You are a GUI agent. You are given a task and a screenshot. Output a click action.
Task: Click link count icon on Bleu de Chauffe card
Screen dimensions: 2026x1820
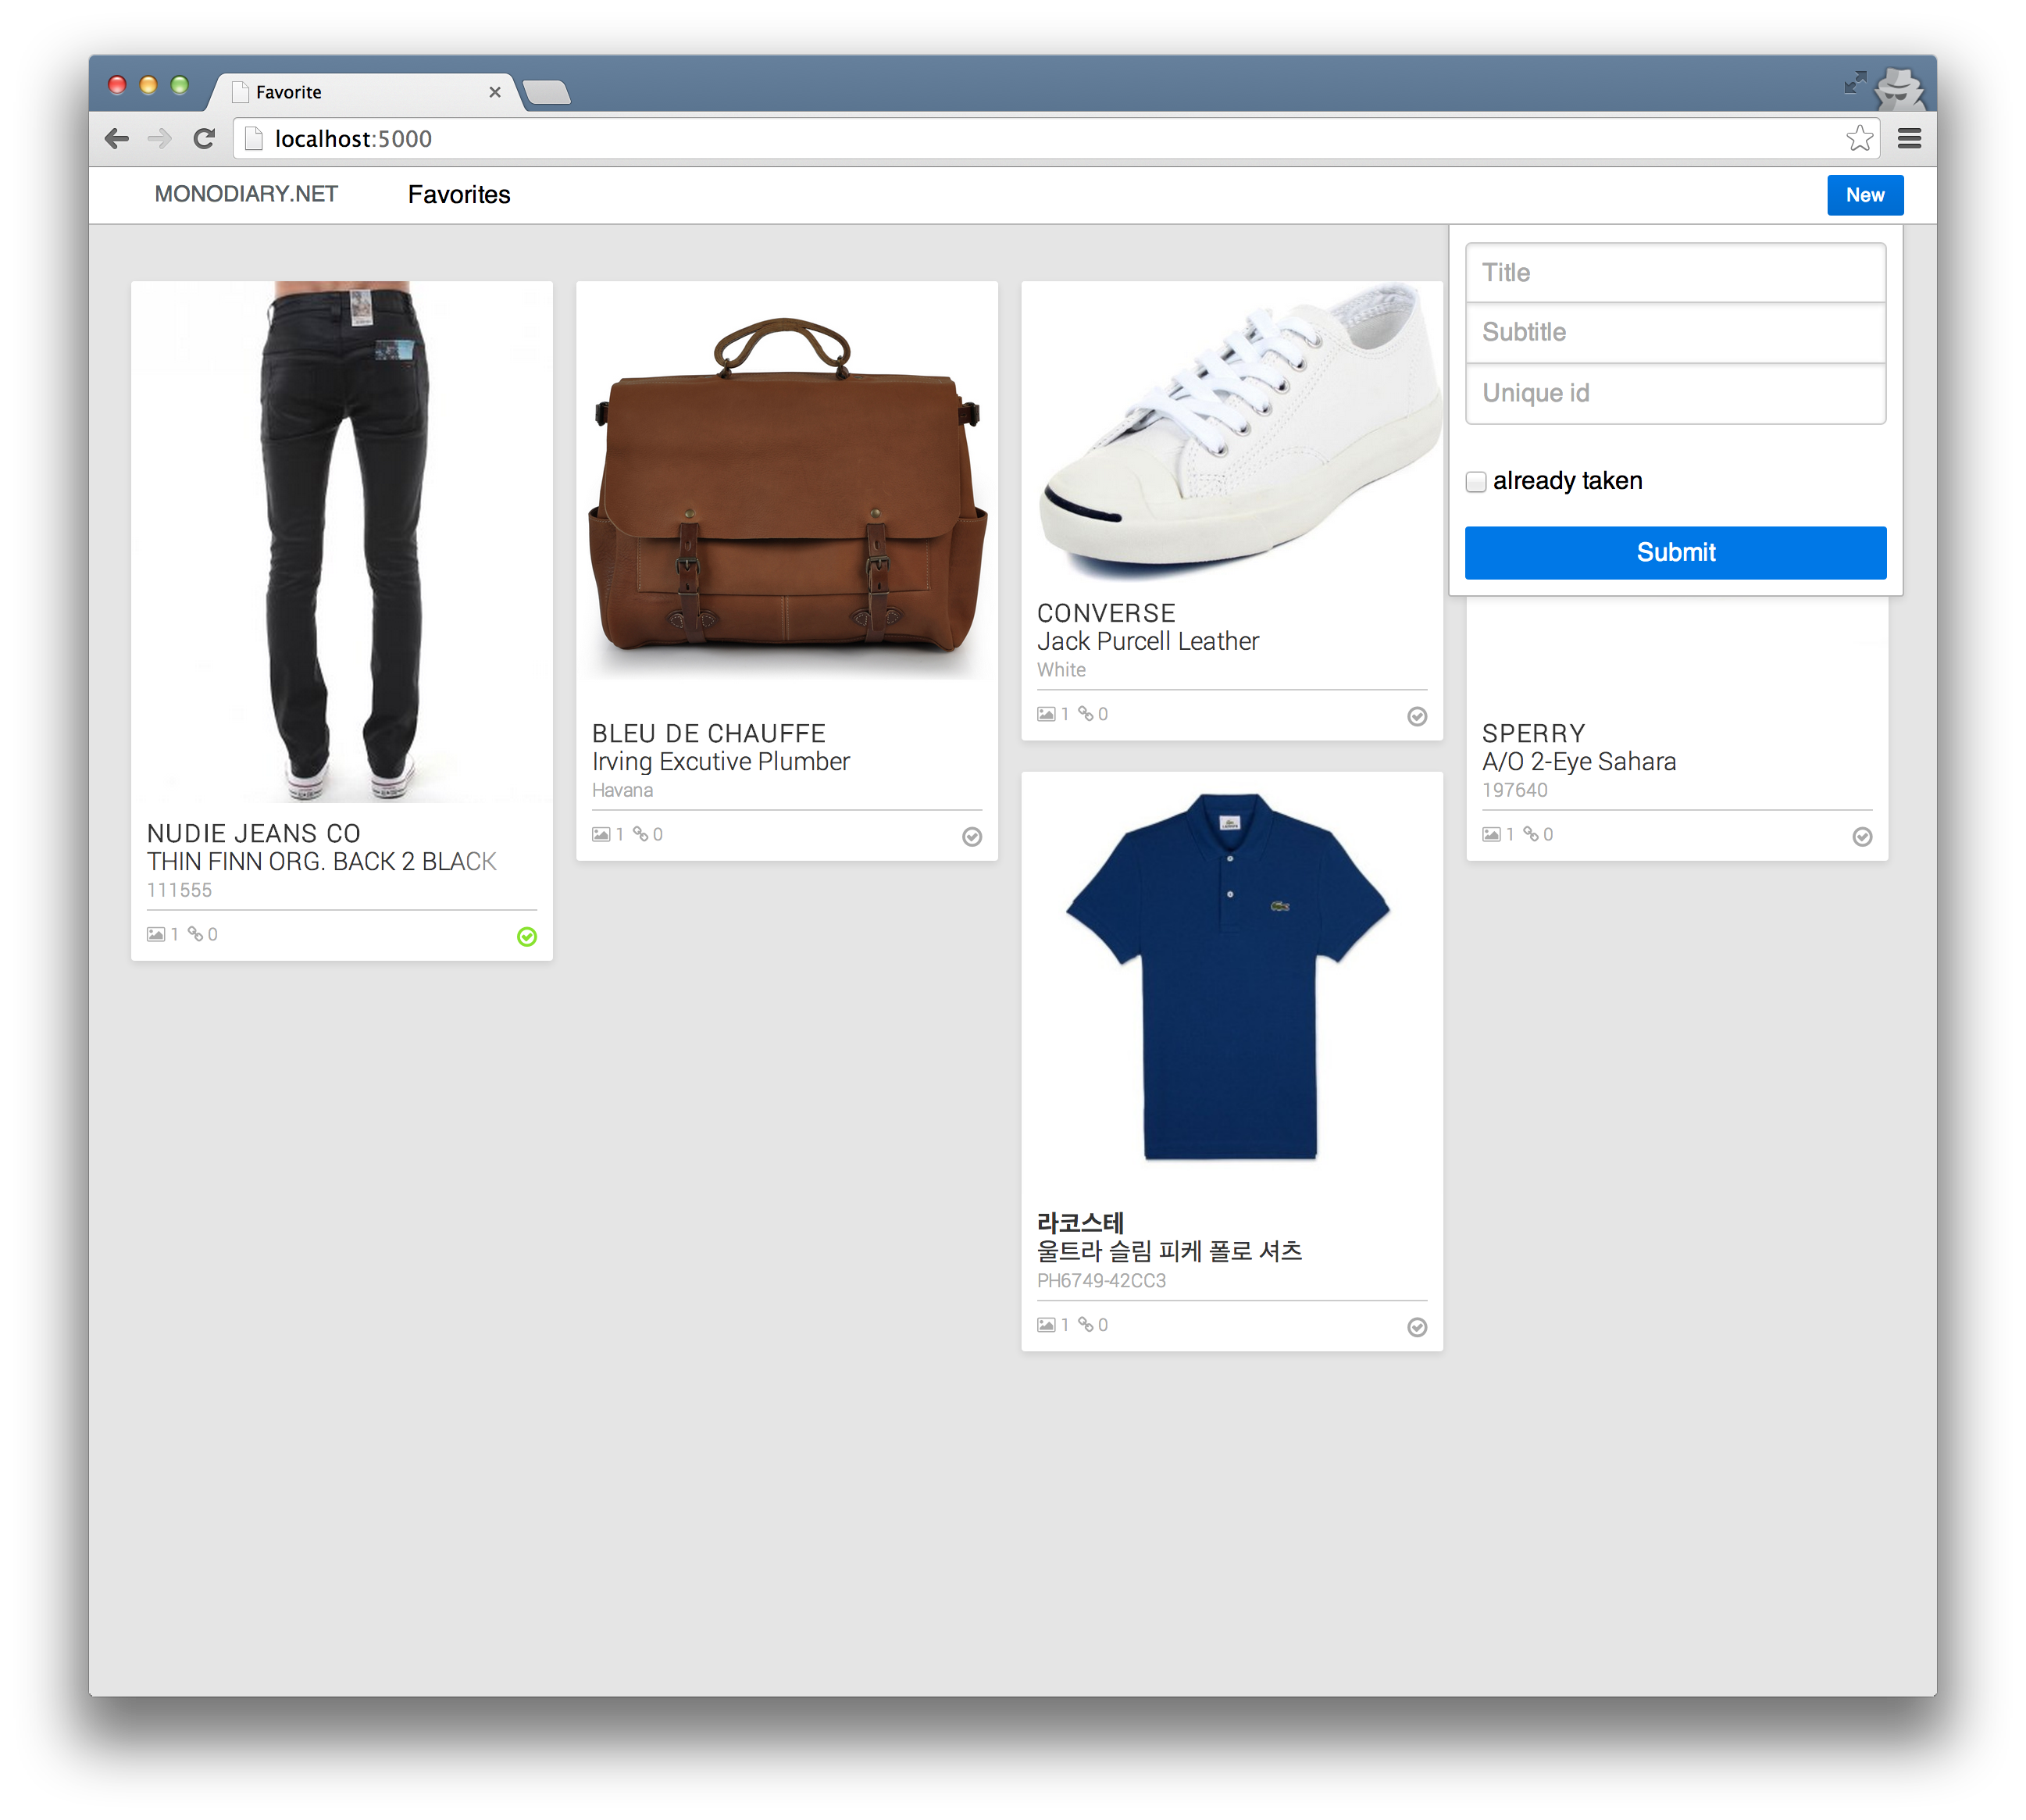tap(640, 834)
